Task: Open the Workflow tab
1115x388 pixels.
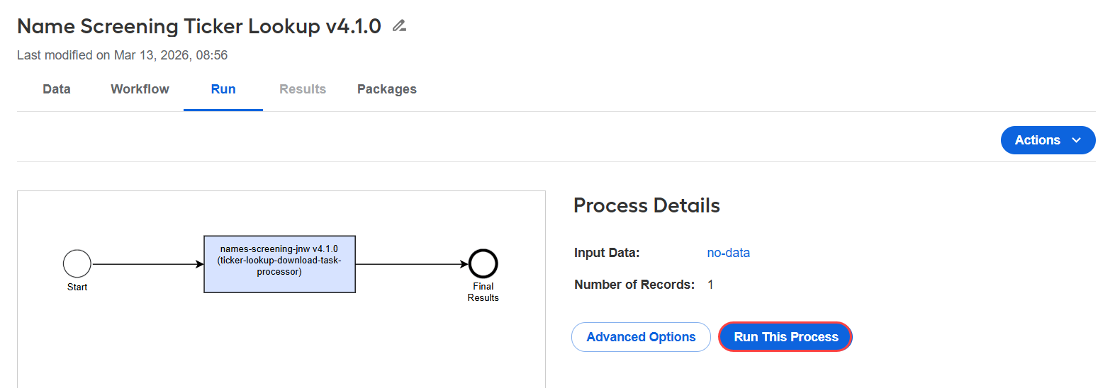Action: (x=140, y=89)
